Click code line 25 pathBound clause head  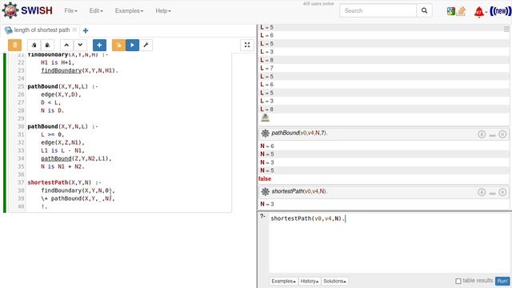62,86
